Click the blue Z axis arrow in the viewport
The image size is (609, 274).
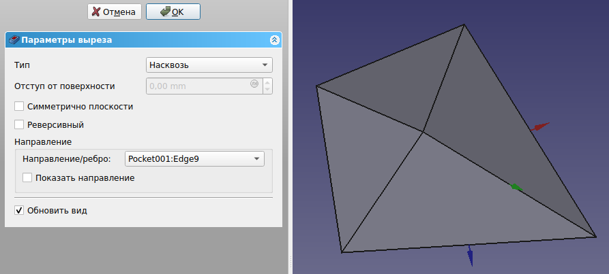[x=471, y=256]
